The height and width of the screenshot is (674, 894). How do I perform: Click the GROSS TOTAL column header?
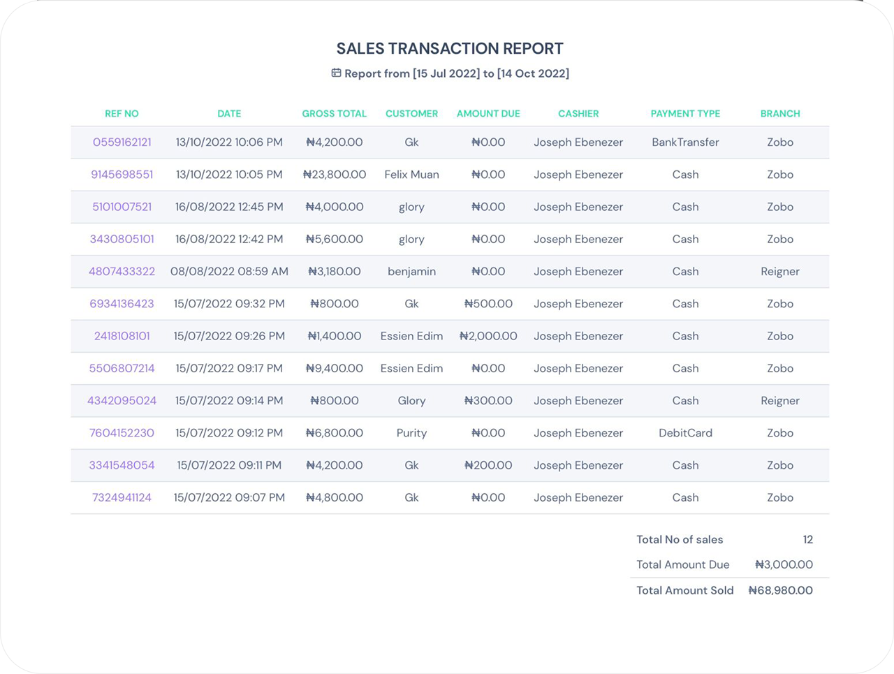pos(334,113)
